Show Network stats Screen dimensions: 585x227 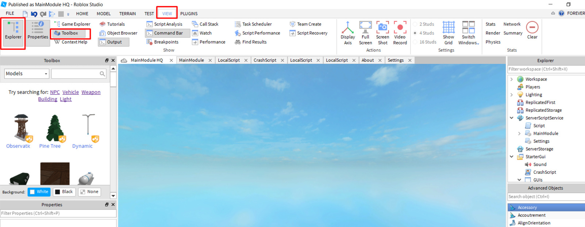[x=512, y=24]
